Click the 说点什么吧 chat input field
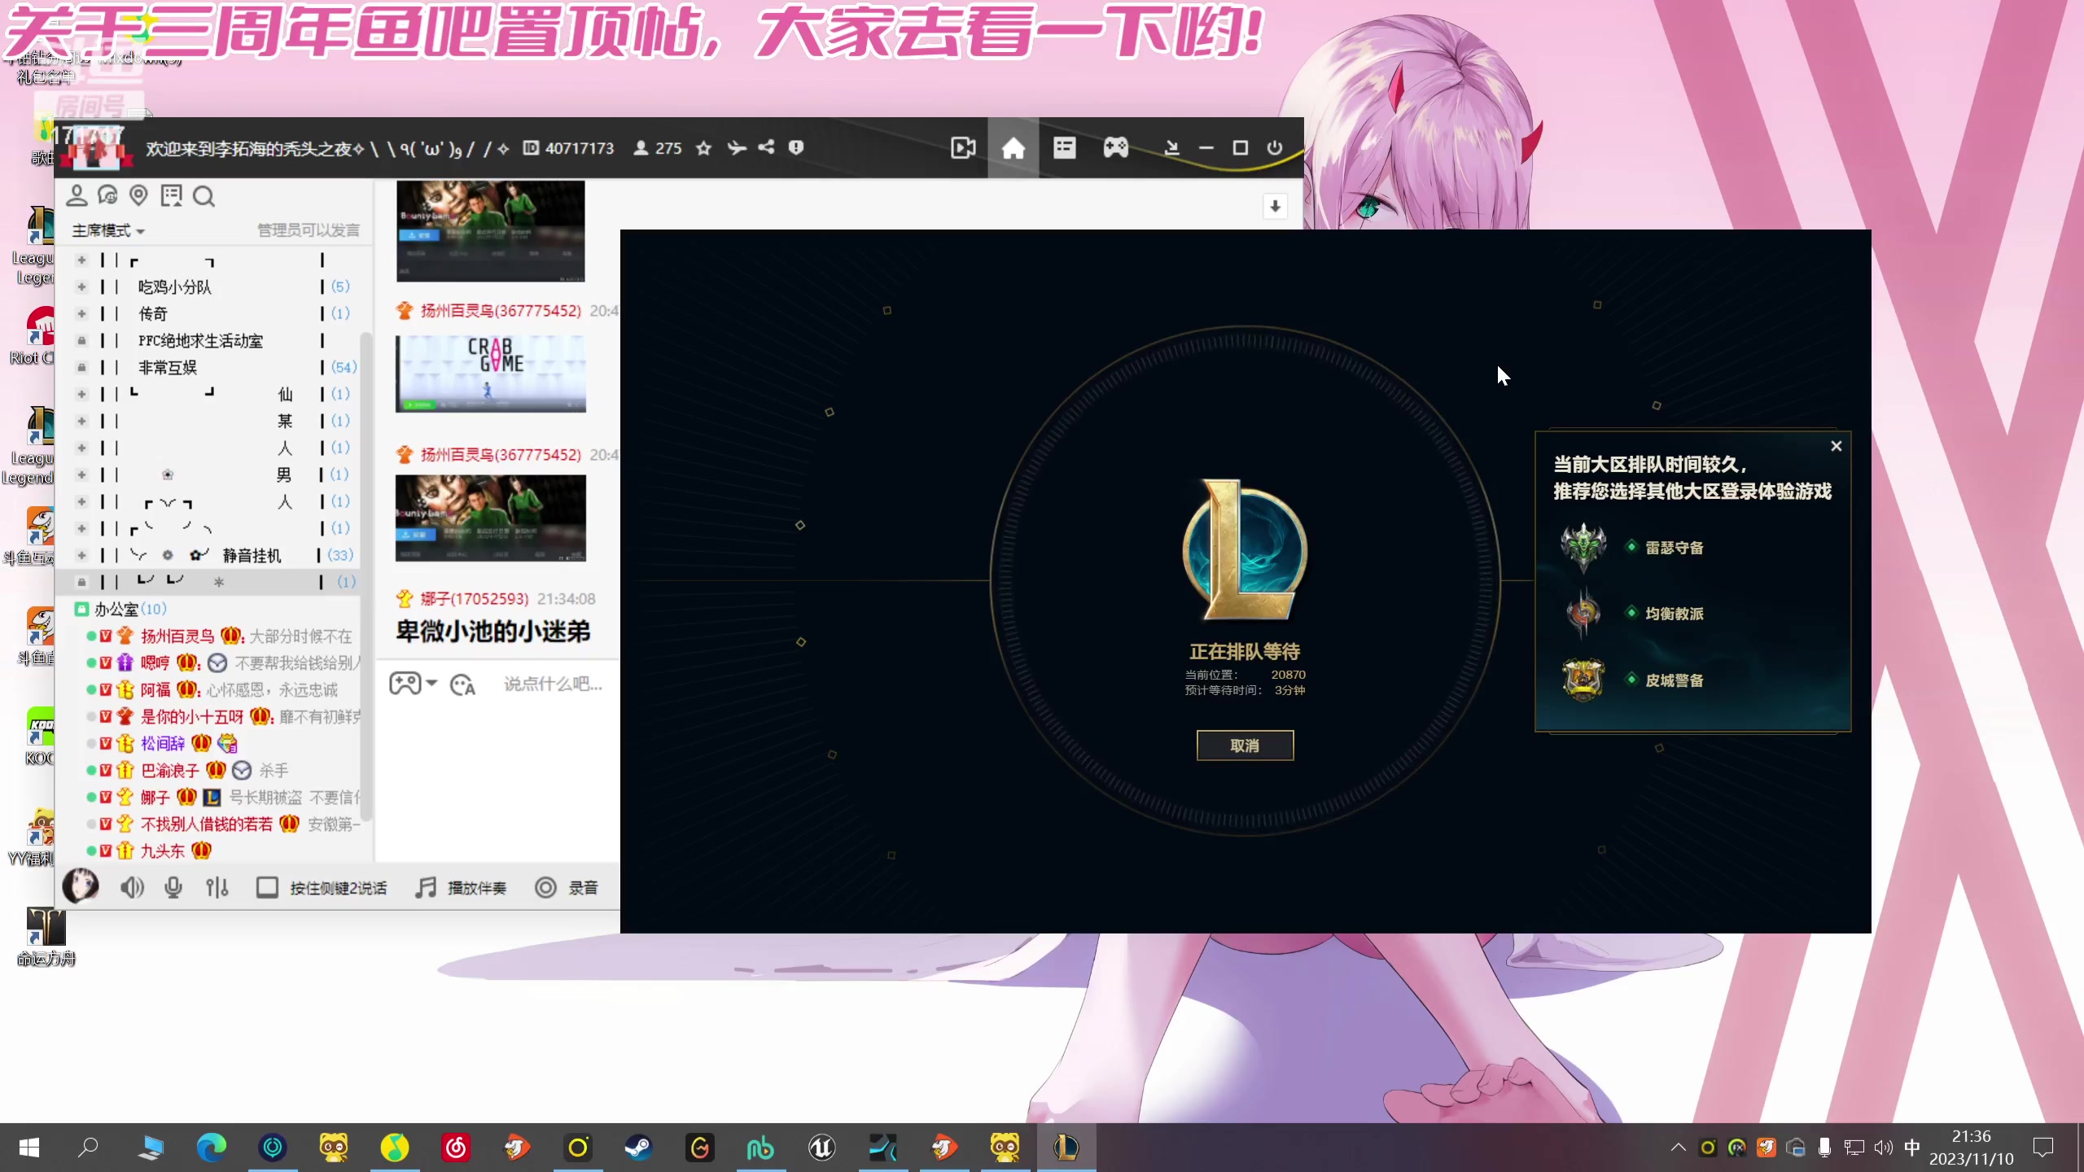This screenshot has height=1172, width=2084. click(552, 684)
